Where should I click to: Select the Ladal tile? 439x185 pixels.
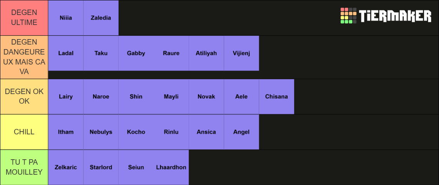coord(66,53)
